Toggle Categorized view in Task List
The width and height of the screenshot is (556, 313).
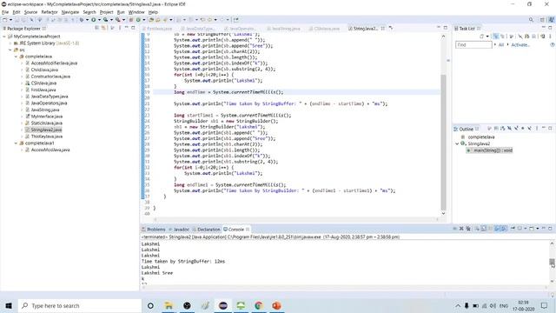495,37
